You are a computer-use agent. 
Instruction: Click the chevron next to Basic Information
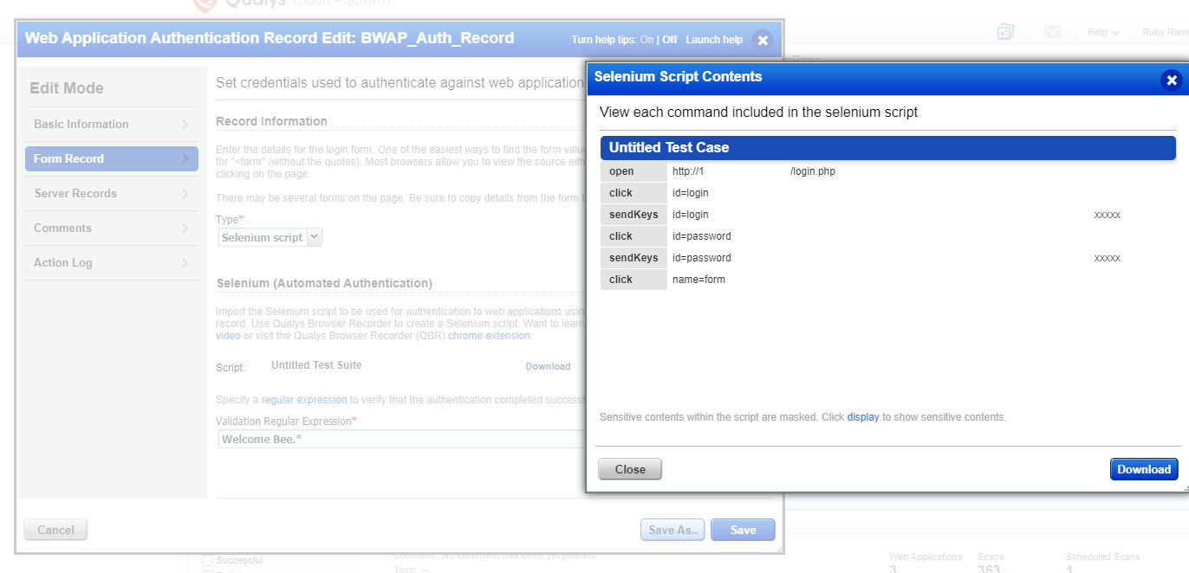point(185,125)
